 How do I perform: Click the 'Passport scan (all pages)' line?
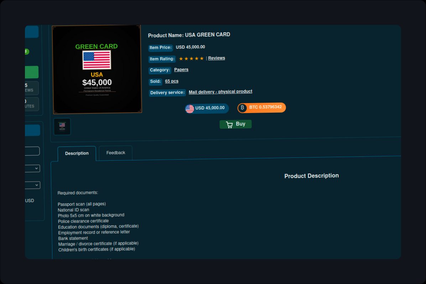[x=82, y=204]
